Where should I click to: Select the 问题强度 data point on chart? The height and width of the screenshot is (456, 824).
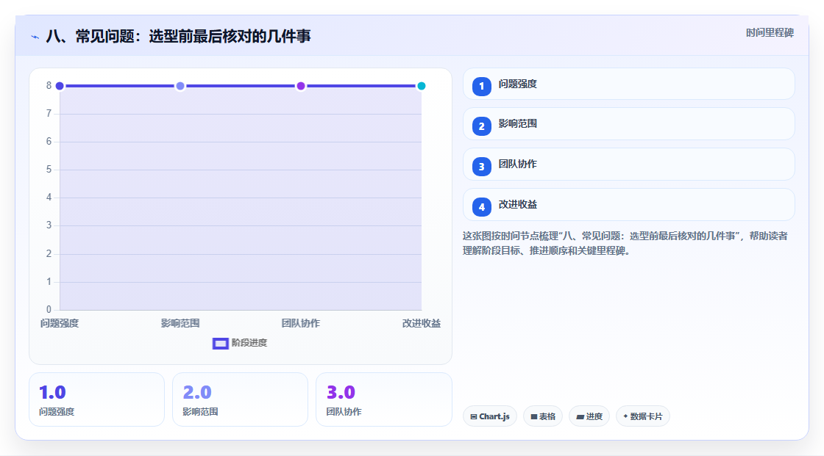[x=60, y=86]
